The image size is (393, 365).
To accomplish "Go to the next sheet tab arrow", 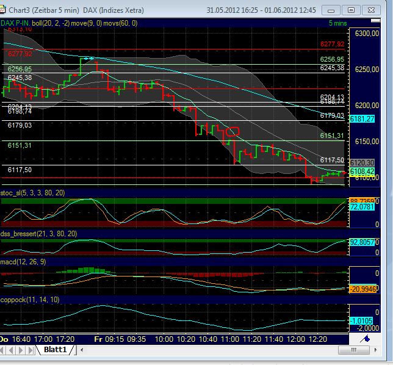I will [x=21, y=350].
